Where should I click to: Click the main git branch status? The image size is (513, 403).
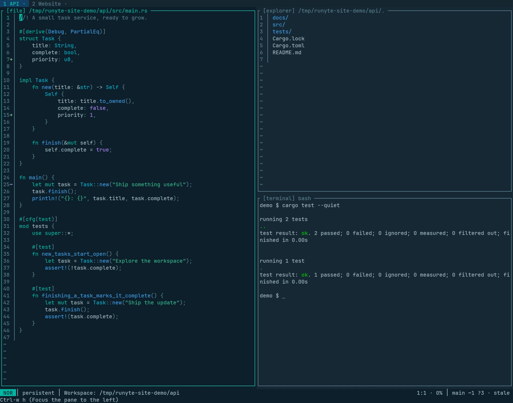click(468, 393)
